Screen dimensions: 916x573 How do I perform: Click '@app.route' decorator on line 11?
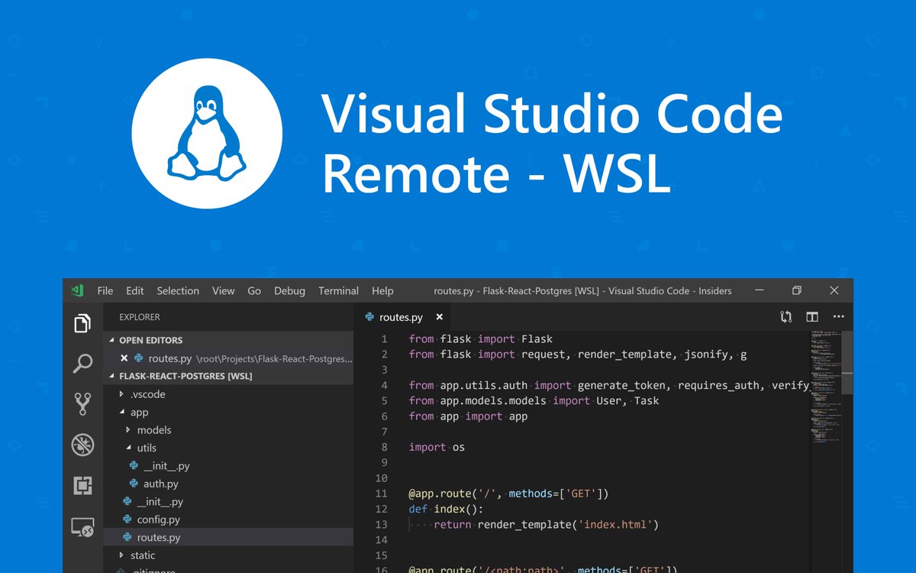coord(440,494)
